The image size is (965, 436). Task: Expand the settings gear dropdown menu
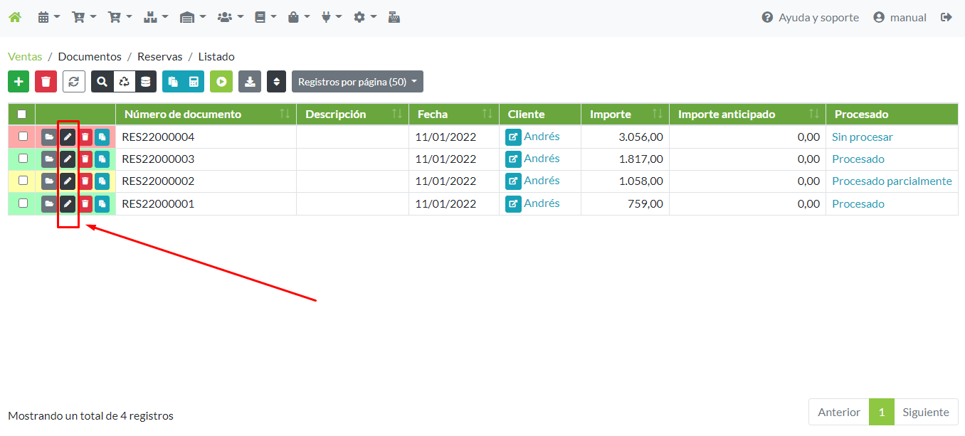[x=364, y=17]
